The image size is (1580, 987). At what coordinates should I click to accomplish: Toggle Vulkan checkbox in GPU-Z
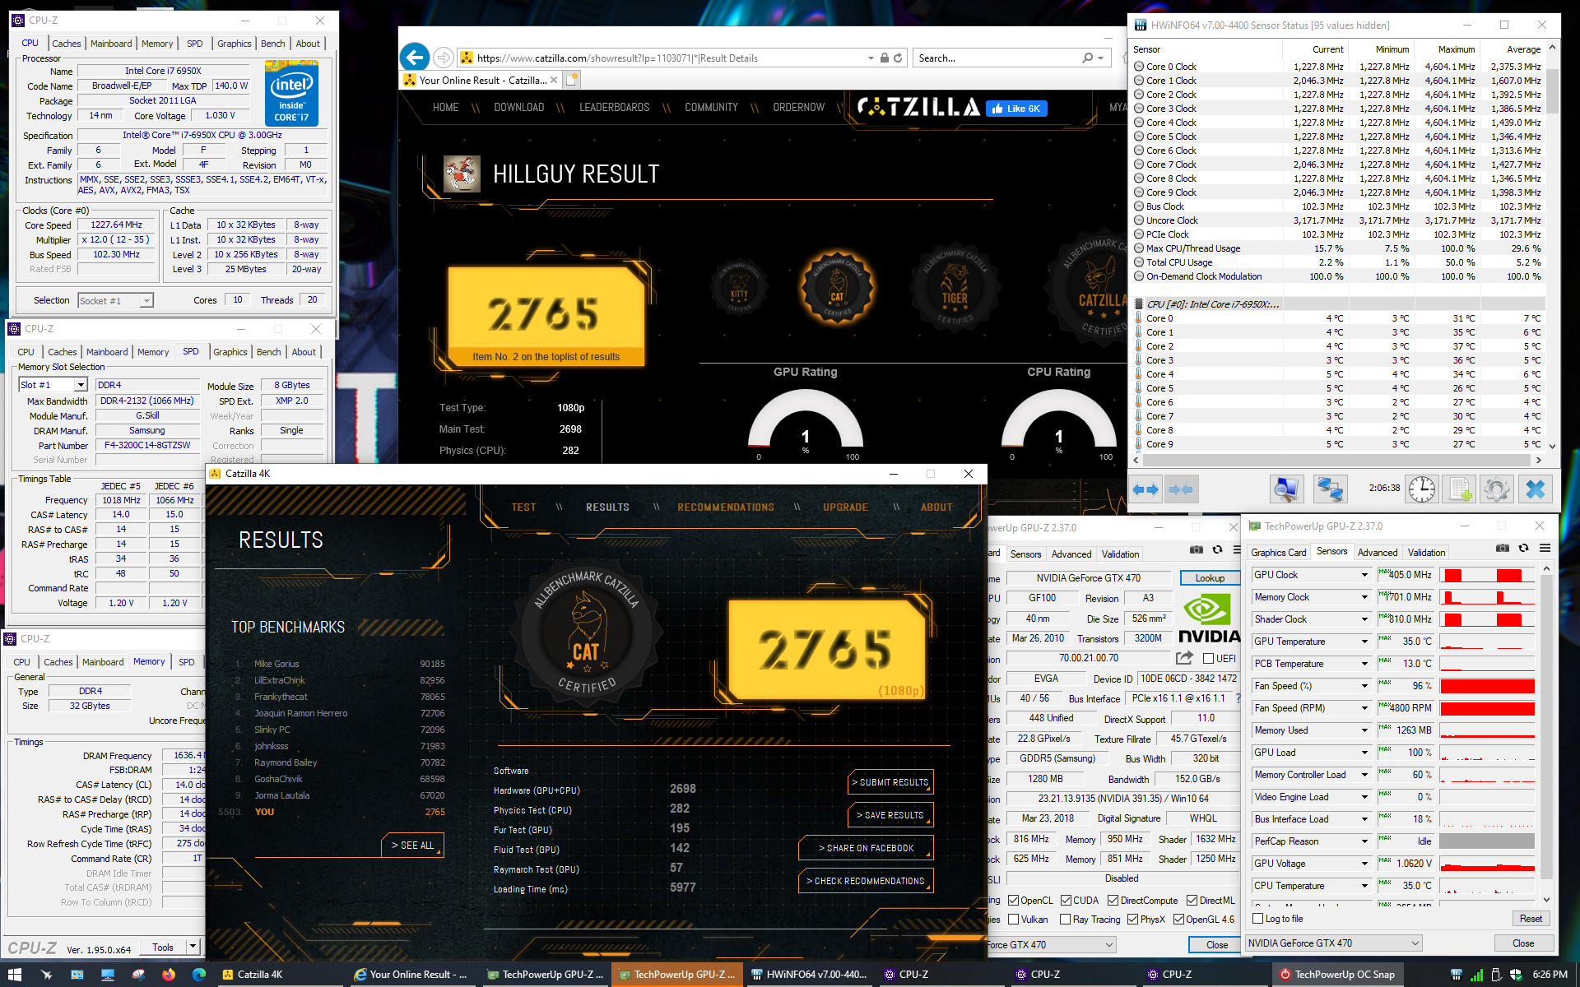[x=1013, y=920]
